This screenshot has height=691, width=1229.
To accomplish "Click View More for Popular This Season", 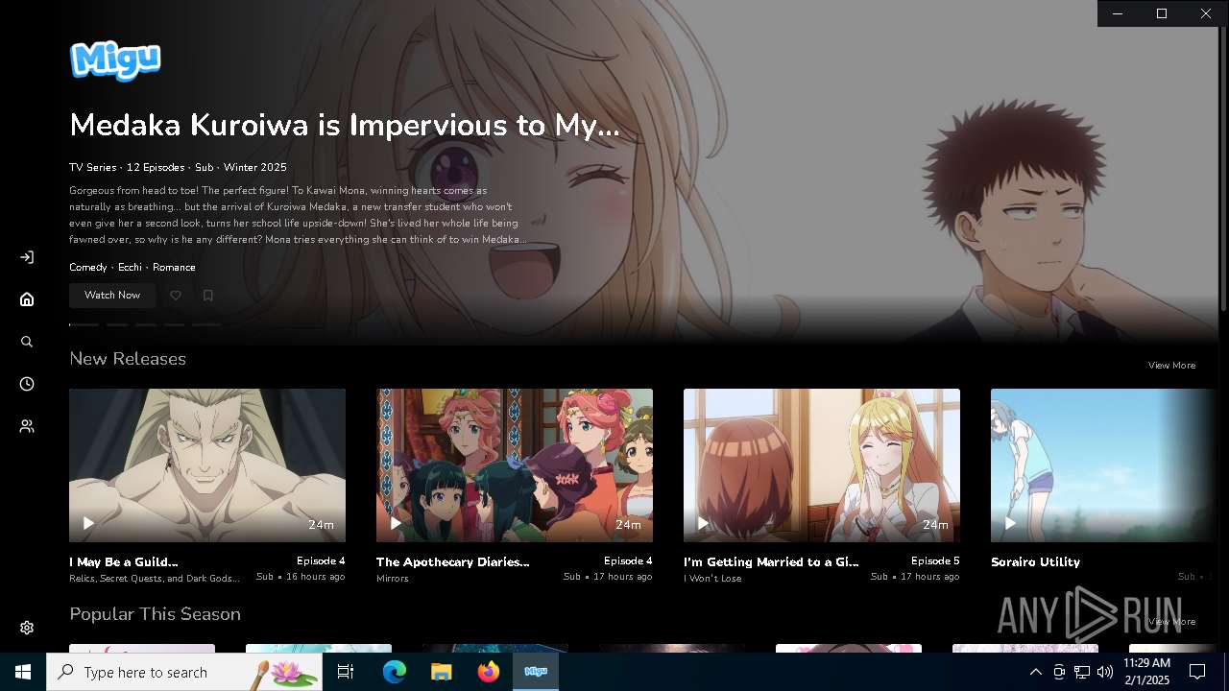I will point(1171,622).
